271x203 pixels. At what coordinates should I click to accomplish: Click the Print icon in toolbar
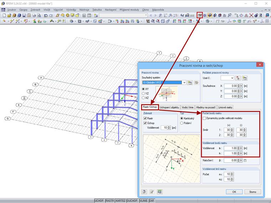(34, 15)
